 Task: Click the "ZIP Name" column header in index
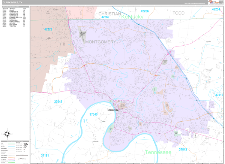tap(12, 9)
